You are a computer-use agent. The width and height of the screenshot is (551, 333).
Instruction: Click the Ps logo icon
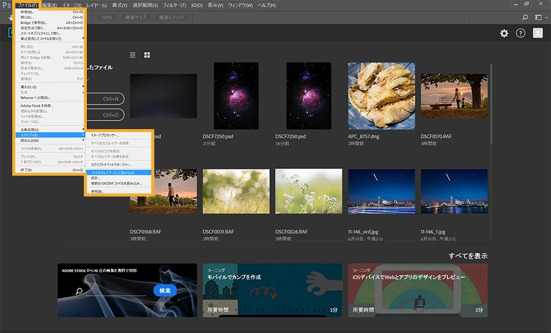point(7,5)
